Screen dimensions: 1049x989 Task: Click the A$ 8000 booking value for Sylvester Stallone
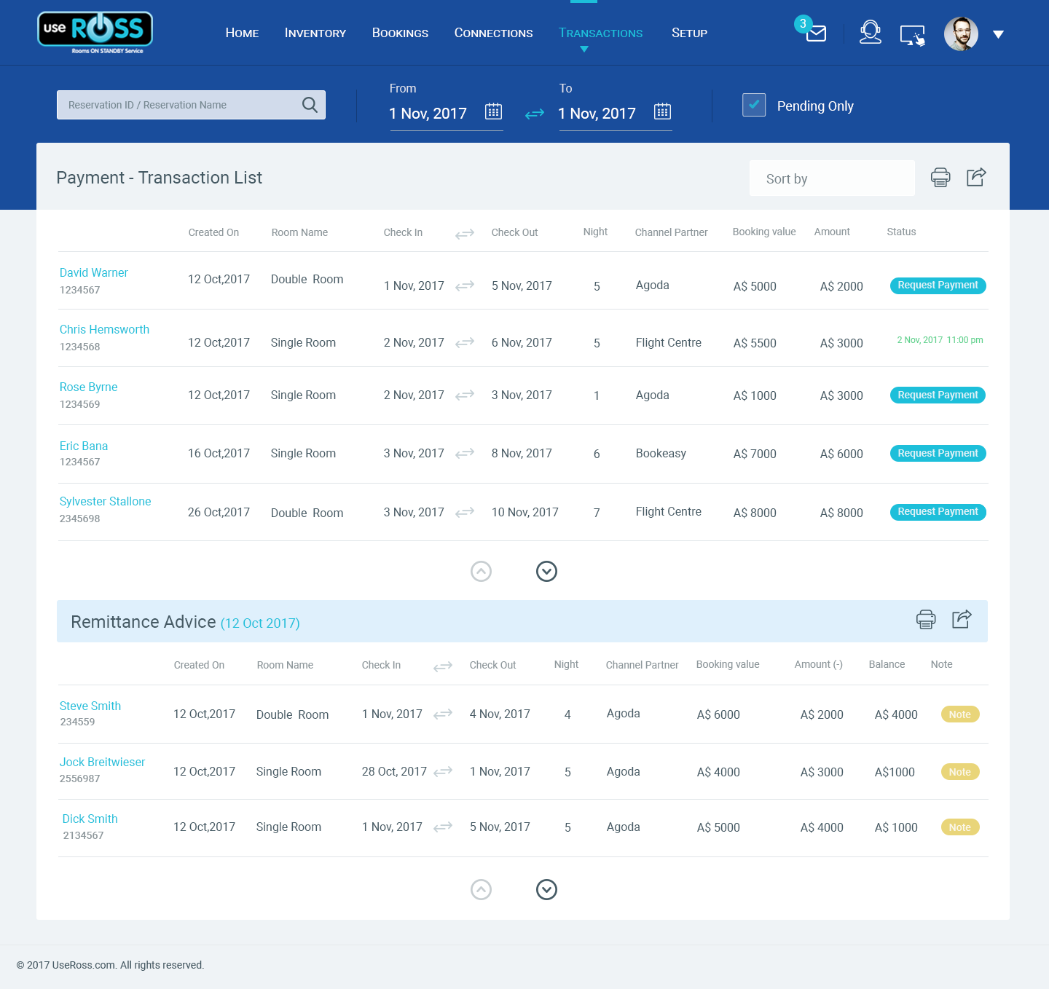(755, 513)
